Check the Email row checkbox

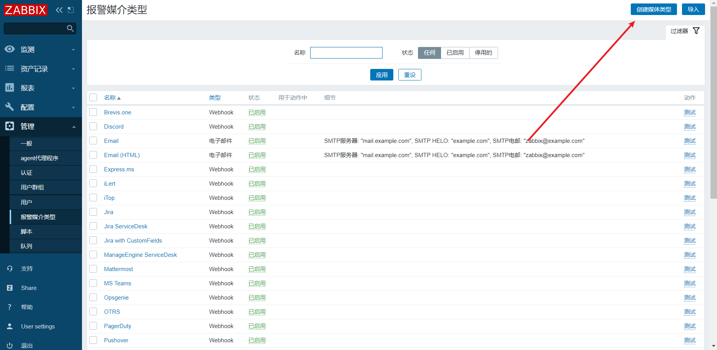click(93, 141)
